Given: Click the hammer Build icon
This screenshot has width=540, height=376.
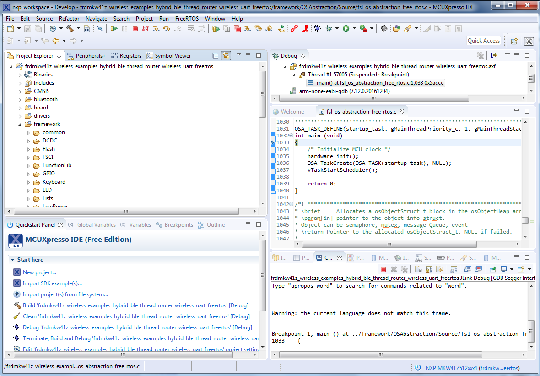Looking at the screenshot, I should 70,28.
